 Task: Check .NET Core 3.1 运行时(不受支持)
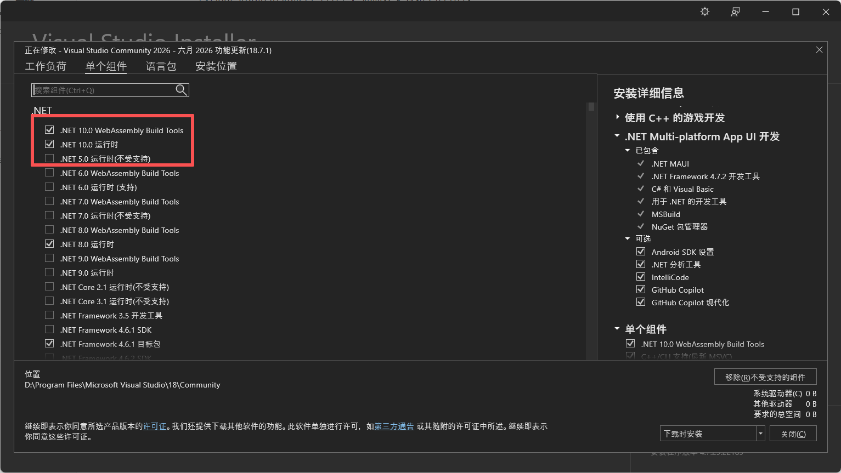click(49, 301)
